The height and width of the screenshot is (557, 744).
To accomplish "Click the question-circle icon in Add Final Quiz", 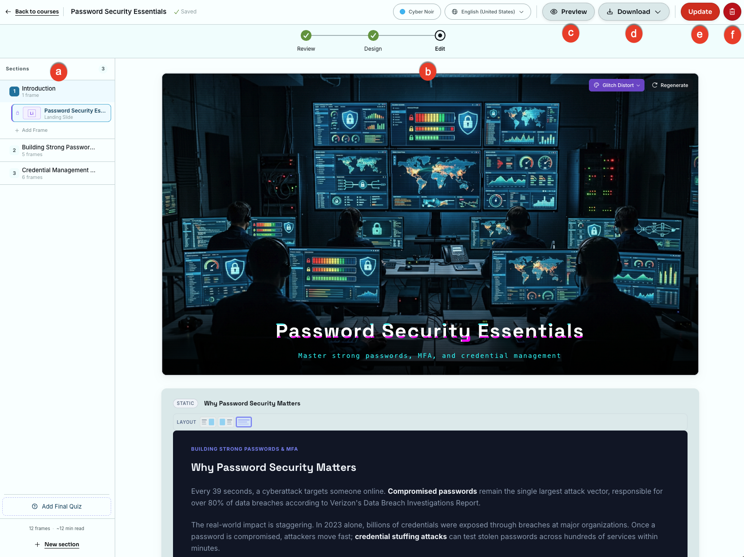I will [35, 506].
